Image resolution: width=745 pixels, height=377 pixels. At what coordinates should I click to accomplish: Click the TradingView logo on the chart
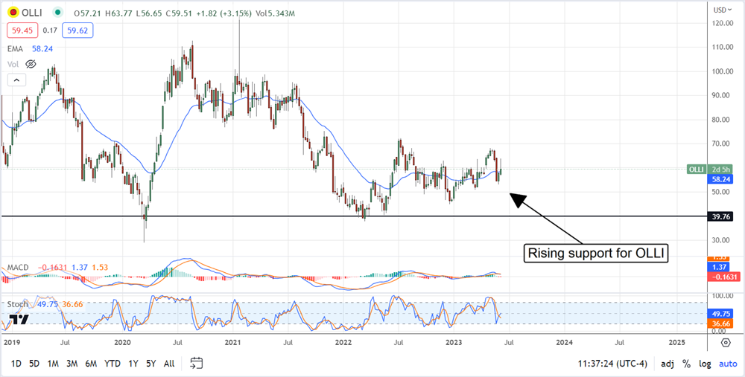(19, 320)
